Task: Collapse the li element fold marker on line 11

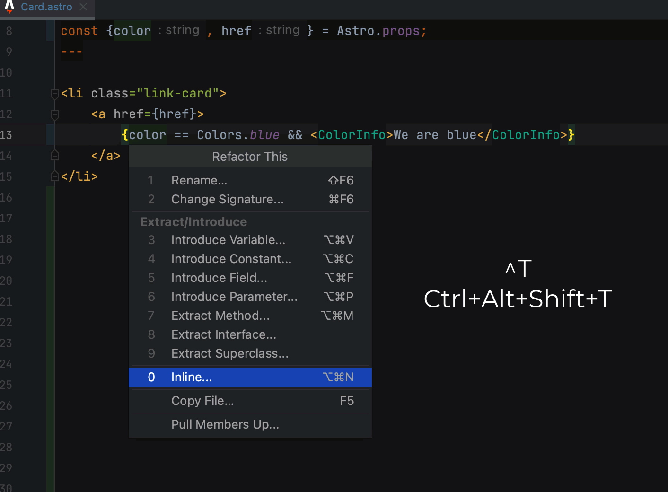Action: click(x=54, y=93)
